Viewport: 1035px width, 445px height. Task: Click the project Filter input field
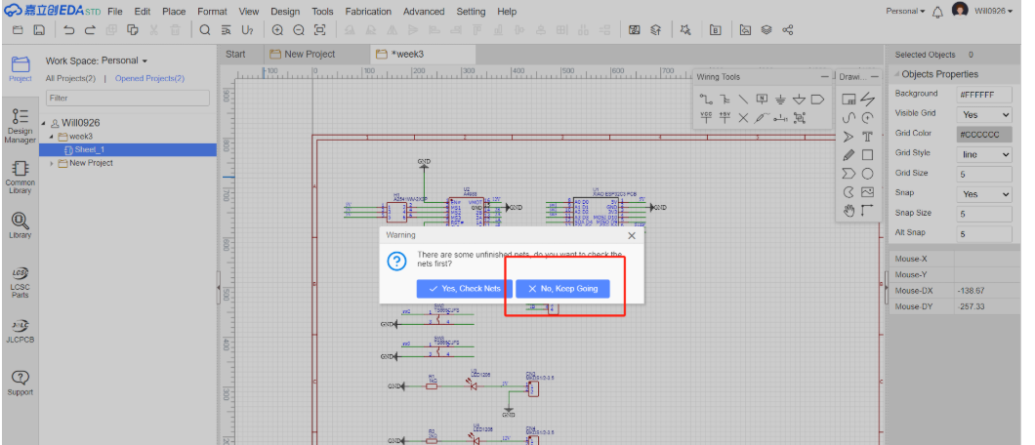[128, 99]
